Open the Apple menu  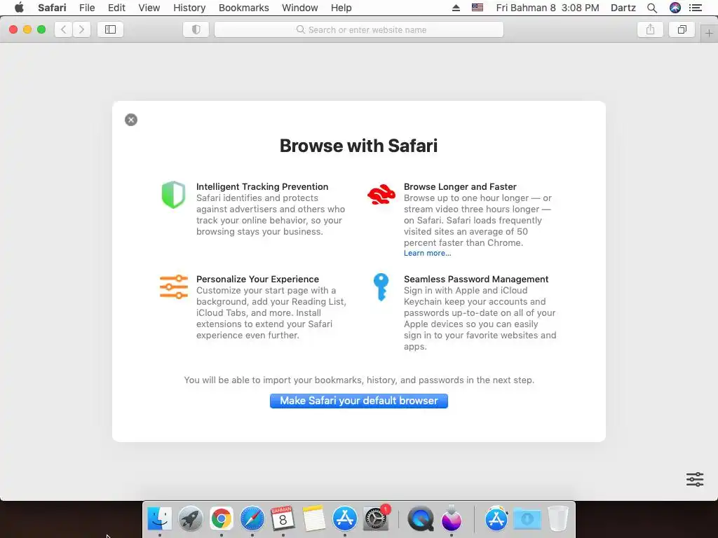click(19, 8)
